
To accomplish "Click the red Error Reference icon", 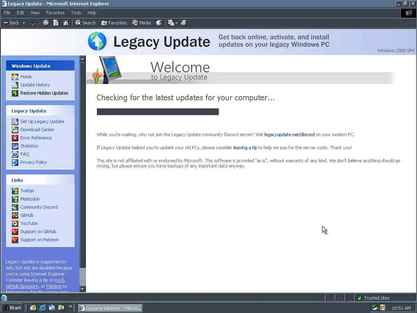I will 15,138.
